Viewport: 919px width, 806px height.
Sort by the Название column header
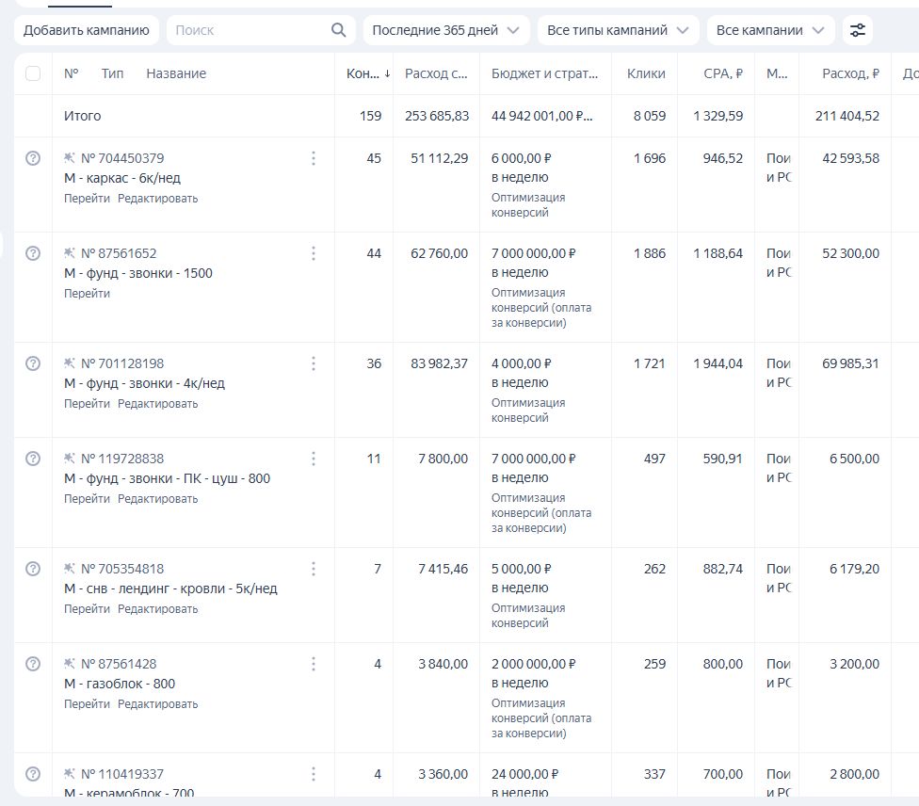(x=176, y=73)
